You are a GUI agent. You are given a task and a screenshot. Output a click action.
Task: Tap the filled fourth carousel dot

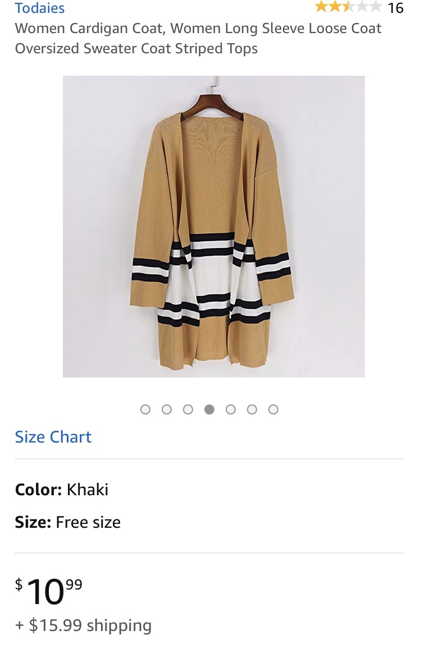pos(209,409)
